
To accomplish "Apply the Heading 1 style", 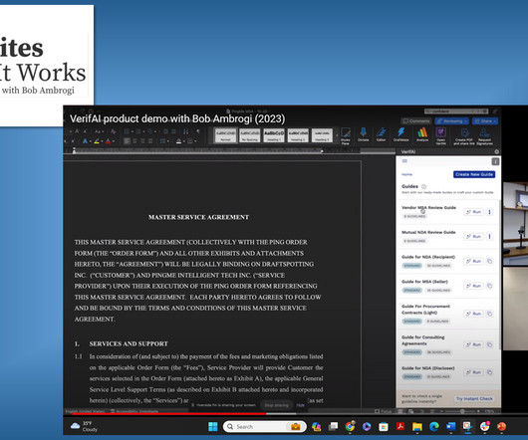I will [274, 135].
